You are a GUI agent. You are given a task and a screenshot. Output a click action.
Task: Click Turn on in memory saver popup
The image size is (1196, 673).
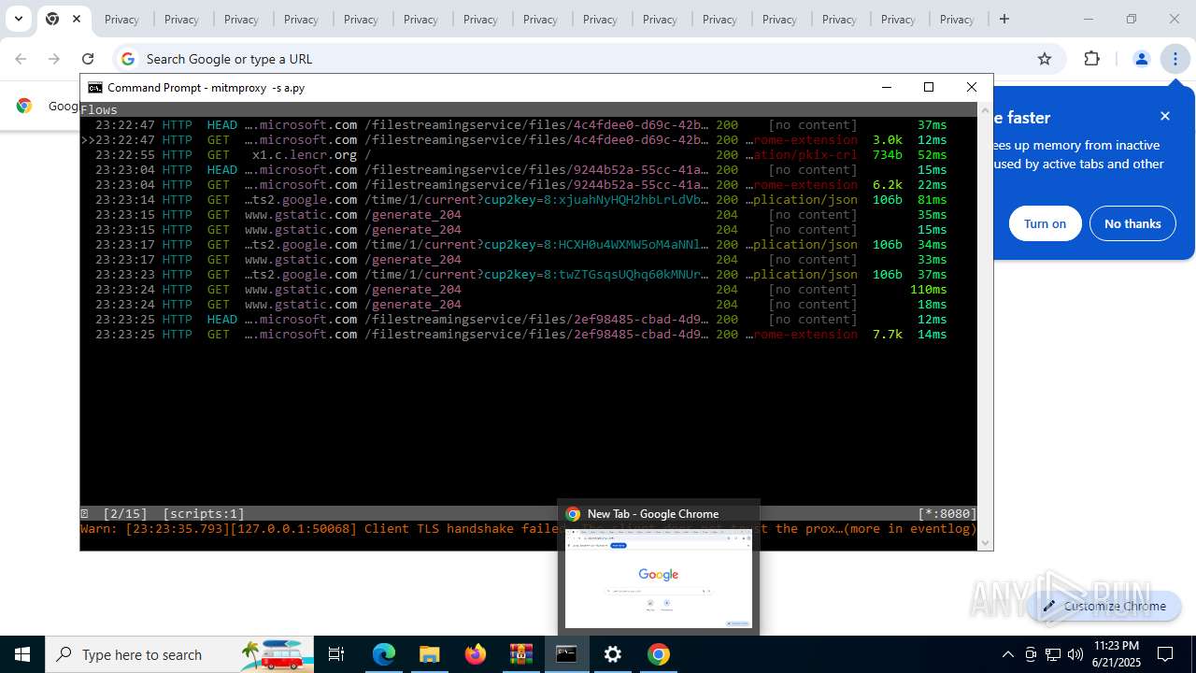[1045, 223]
